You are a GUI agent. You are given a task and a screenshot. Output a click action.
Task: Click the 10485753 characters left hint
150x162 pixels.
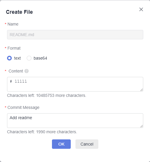pyautogui.click(x=47, y=95)
